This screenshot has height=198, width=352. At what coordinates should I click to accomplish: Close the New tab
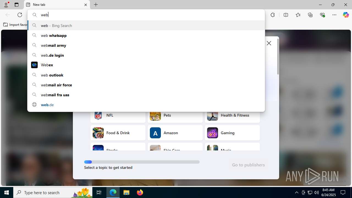pyautogui.click(x=86, y=5)
